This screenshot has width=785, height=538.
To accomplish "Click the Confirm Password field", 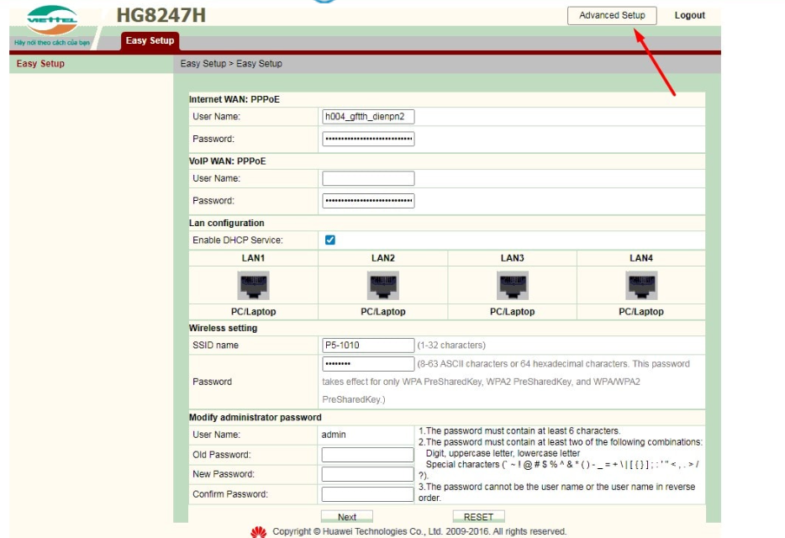I will [x=368, y=494].
